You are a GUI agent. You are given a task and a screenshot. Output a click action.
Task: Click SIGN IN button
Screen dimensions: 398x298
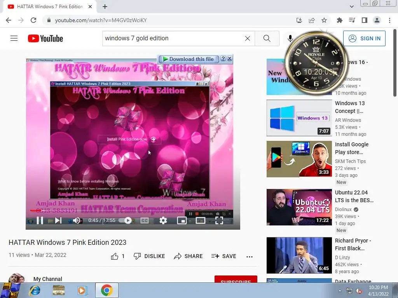[364, 38]
